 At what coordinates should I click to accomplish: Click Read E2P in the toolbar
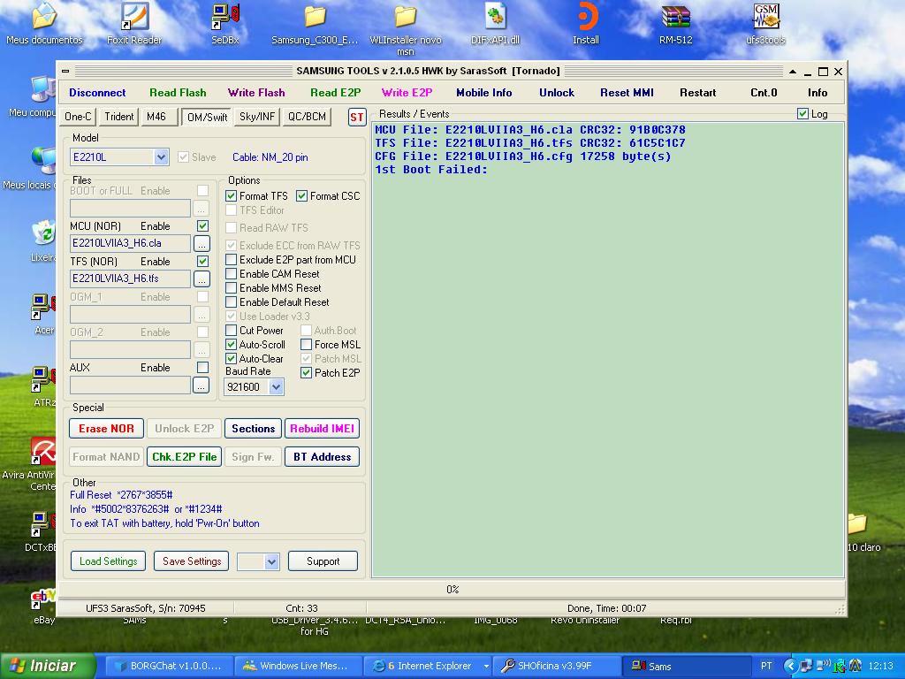point(335,92)
